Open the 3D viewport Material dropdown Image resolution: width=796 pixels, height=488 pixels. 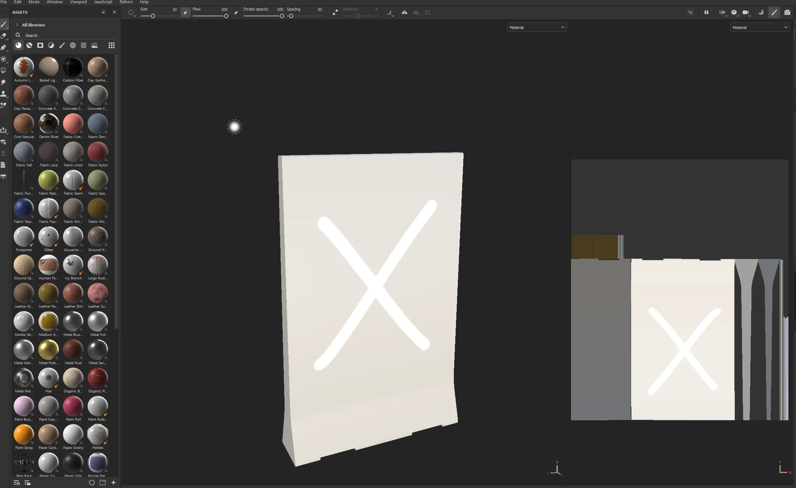click(536, 28)
